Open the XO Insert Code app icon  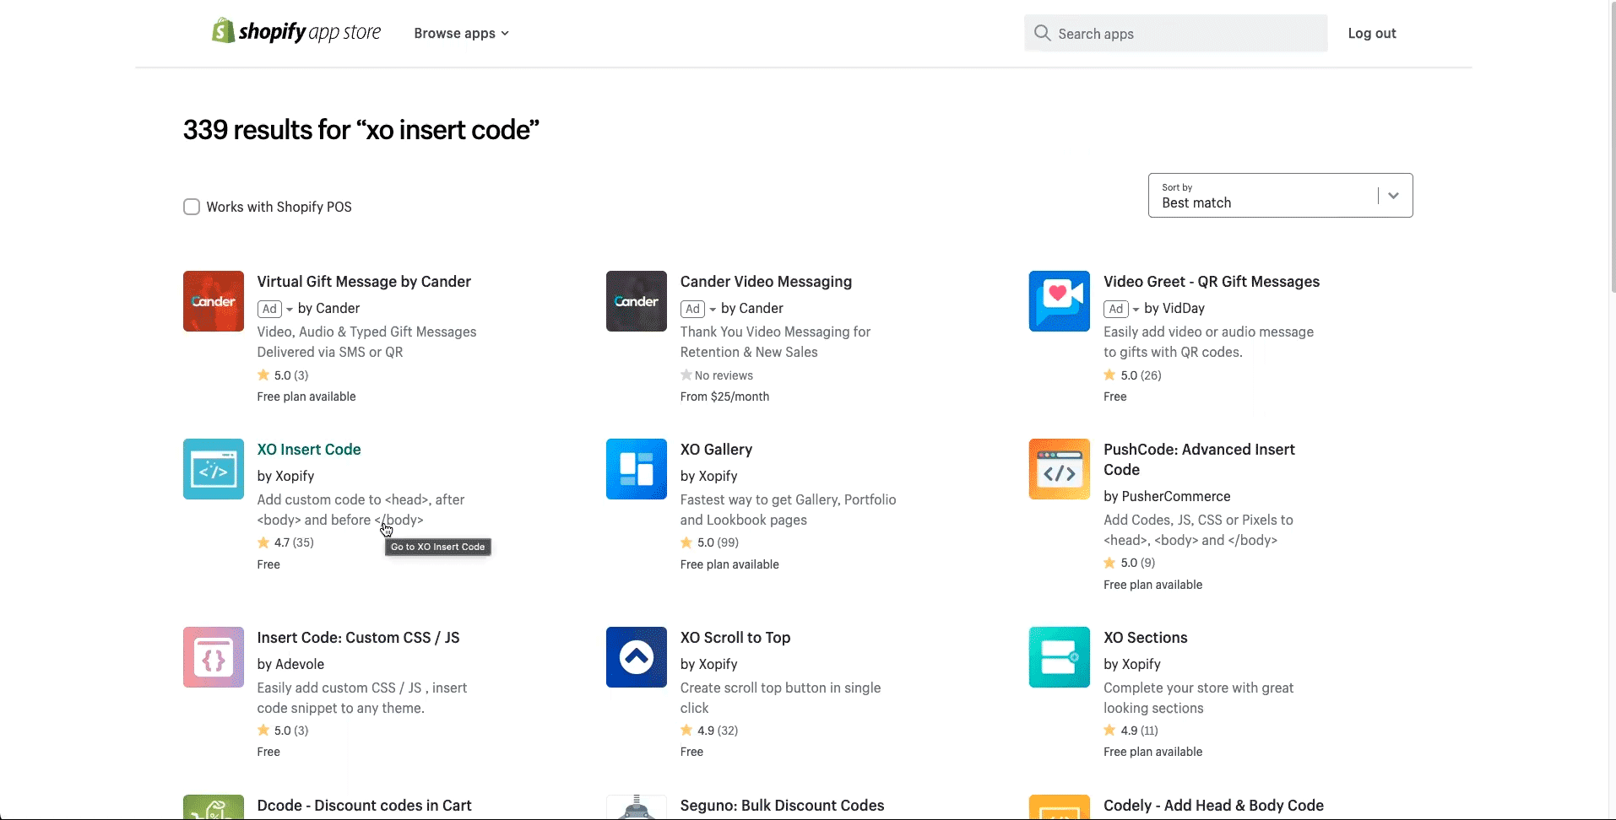(214, 469)
